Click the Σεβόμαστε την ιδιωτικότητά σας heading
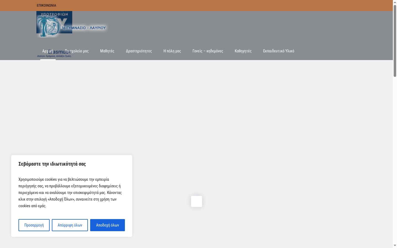Screen dimensions: 397x248 pos(52,164)
